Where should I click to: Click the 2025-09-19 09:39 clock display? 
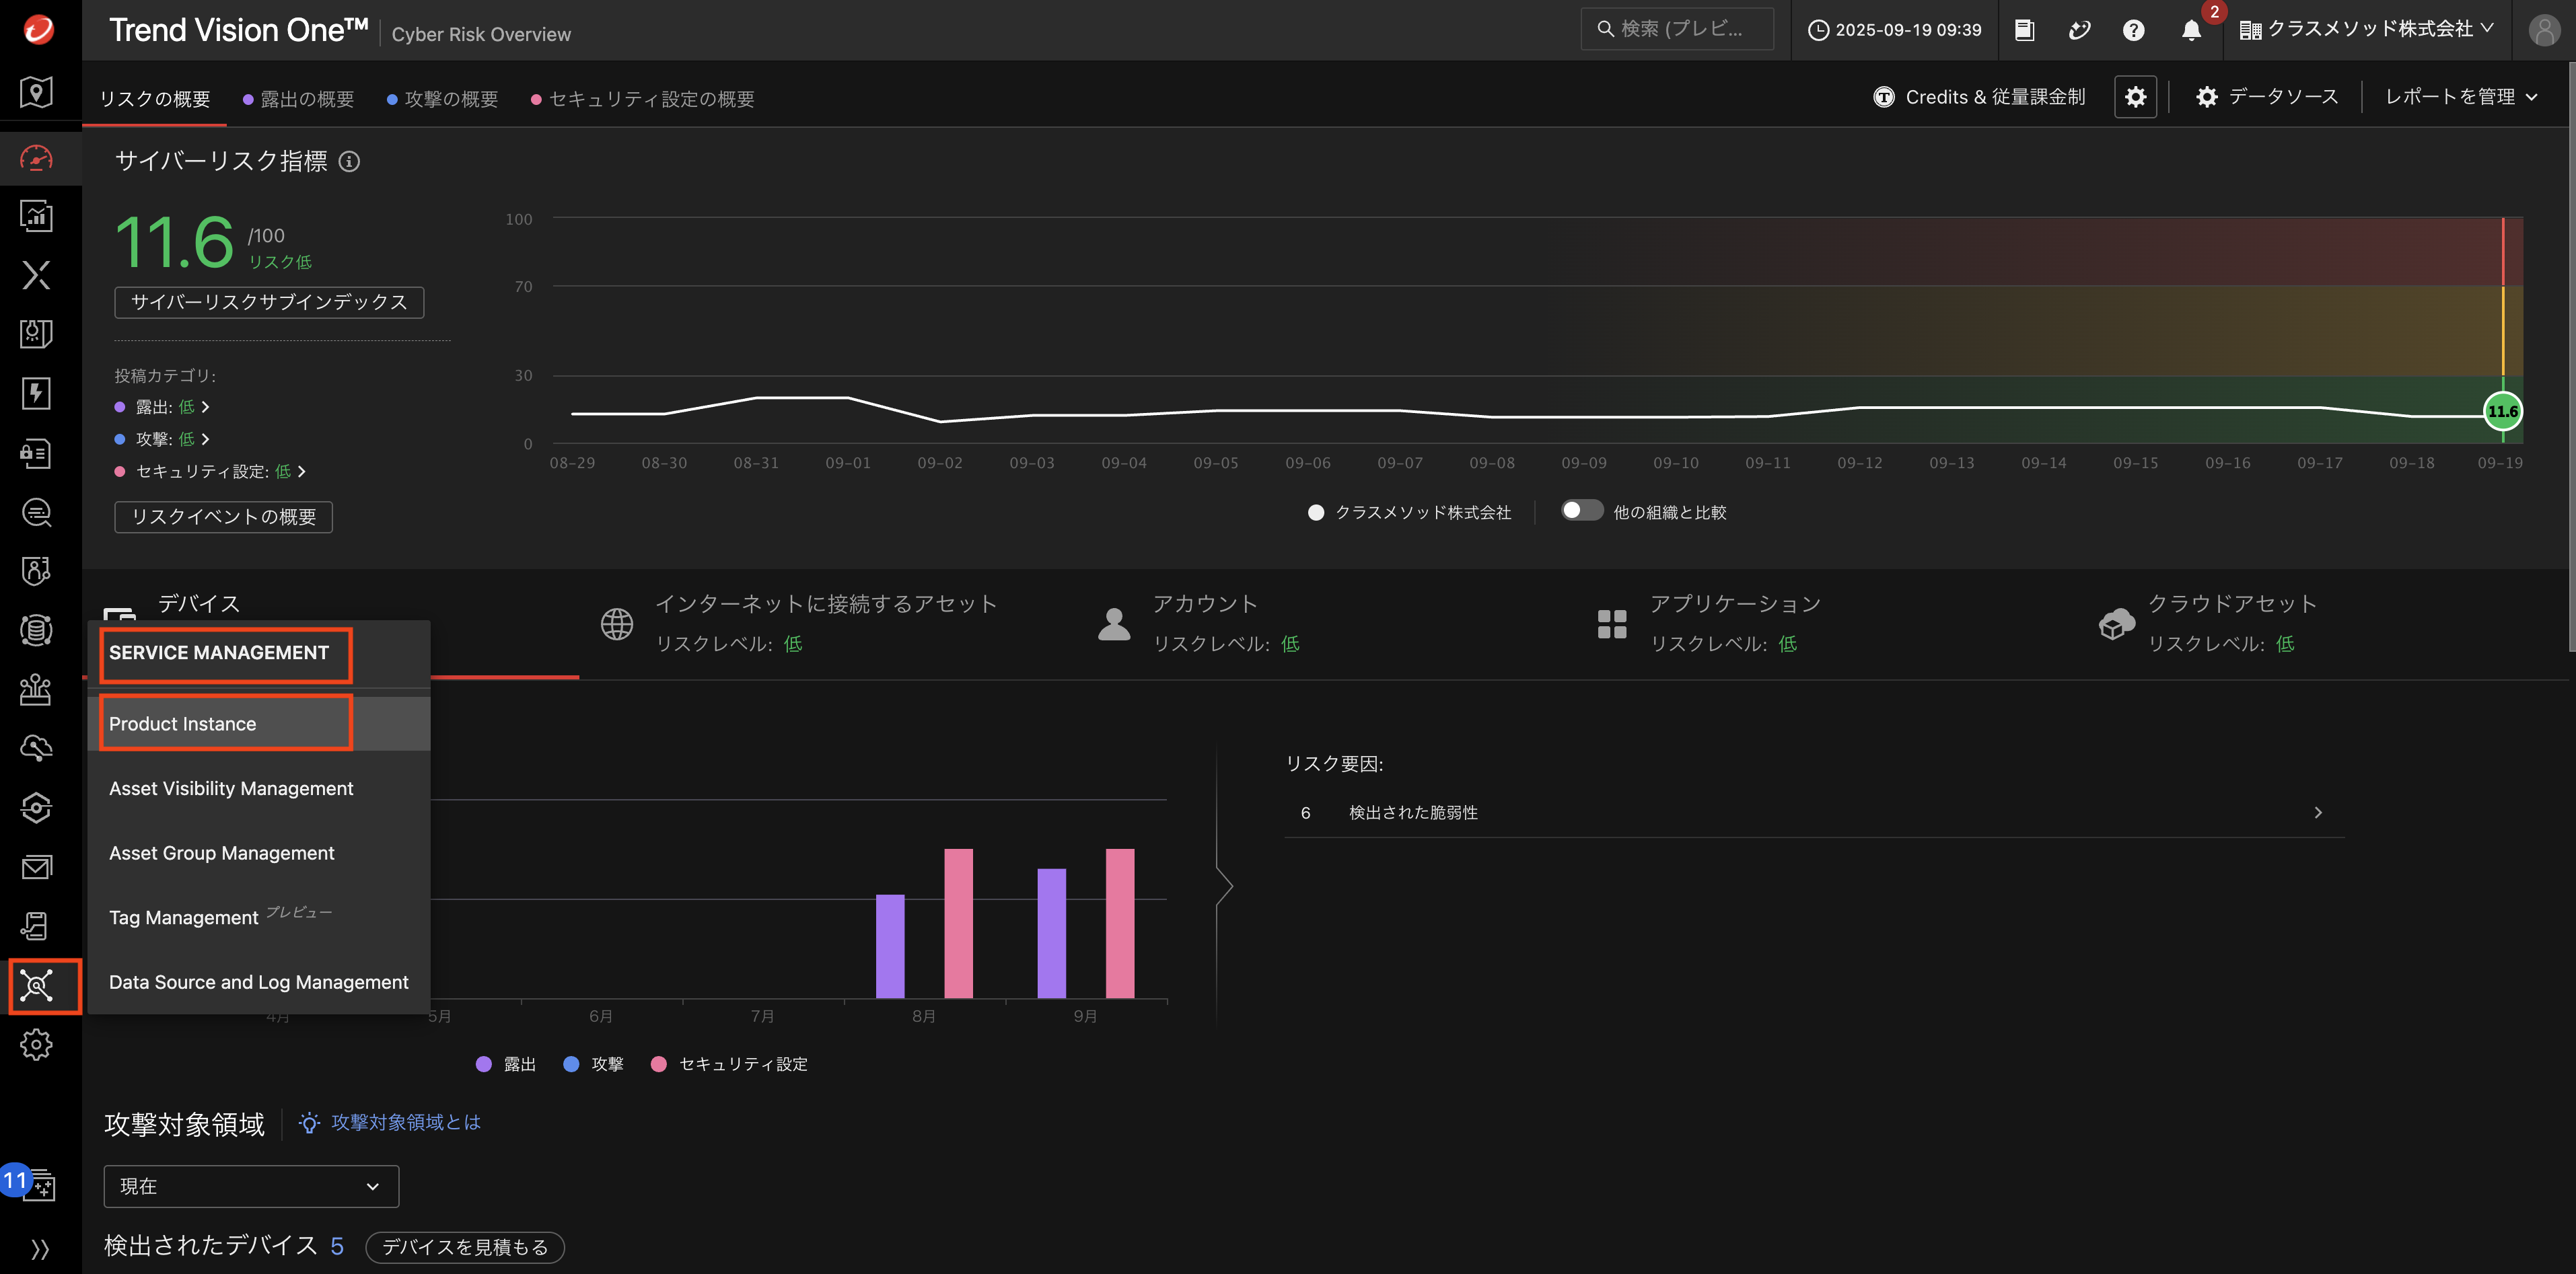click(1894, 30)
